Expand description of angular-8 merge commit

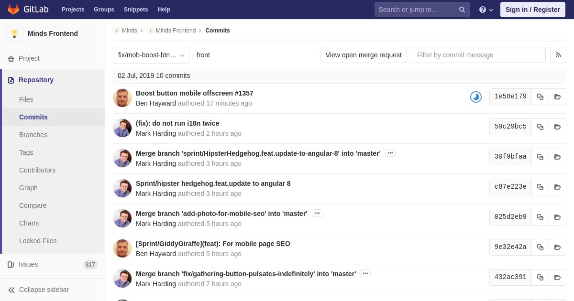[390, 153]
